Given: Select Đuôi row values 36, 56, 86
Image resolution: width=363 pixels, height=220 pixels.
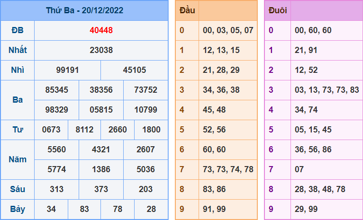Looking at the screenshot, I should pos(313,150).
